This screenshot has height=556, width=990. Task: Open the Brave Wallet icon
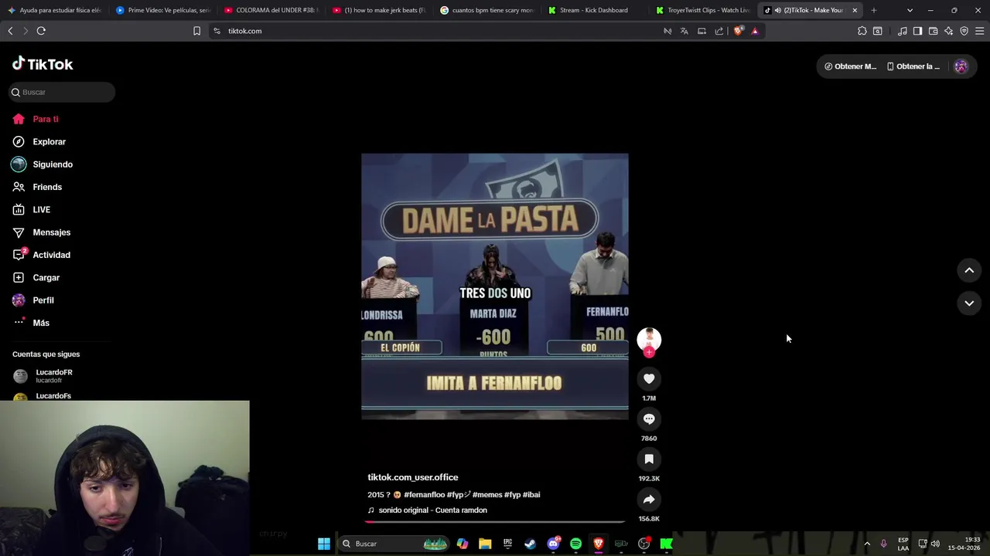[x=934, y=31]
